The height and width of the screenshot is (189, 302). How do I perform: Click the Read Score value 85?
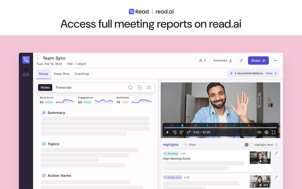click(42, 102)
